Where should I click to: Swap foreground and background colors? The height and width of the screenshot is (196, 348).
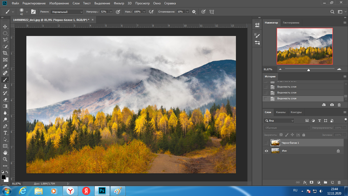[x=7, y=172]
